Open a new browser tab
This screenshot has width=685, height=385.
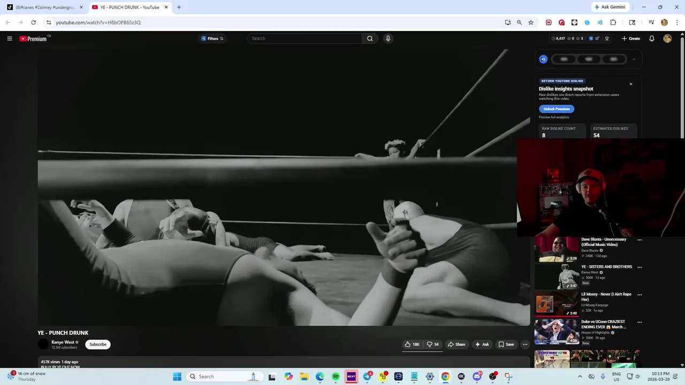[x=179, y=7]
